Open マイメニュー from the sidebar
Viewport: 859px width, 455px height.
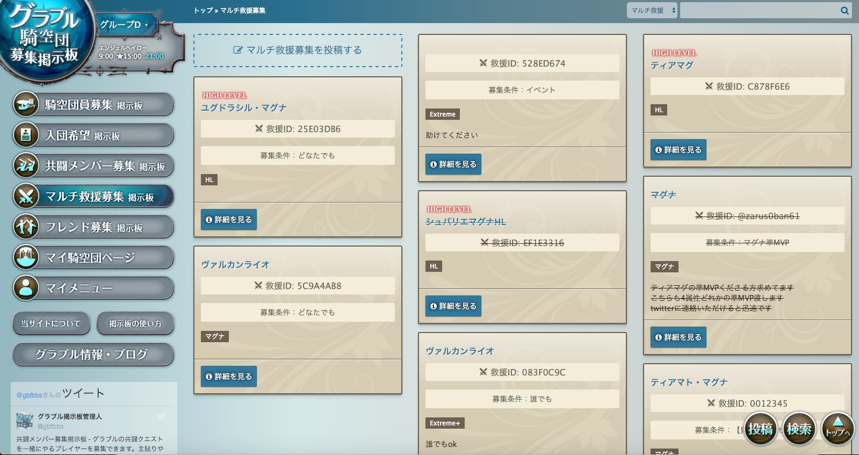[x=93, y=288]
